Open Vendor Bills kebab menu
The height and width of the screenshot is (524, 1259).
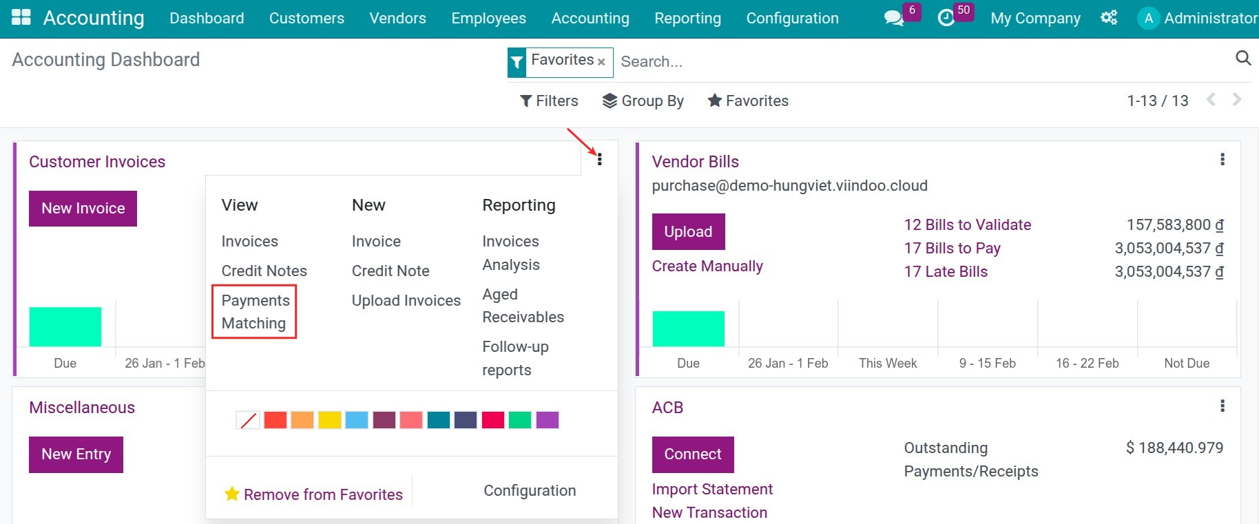1222,160
